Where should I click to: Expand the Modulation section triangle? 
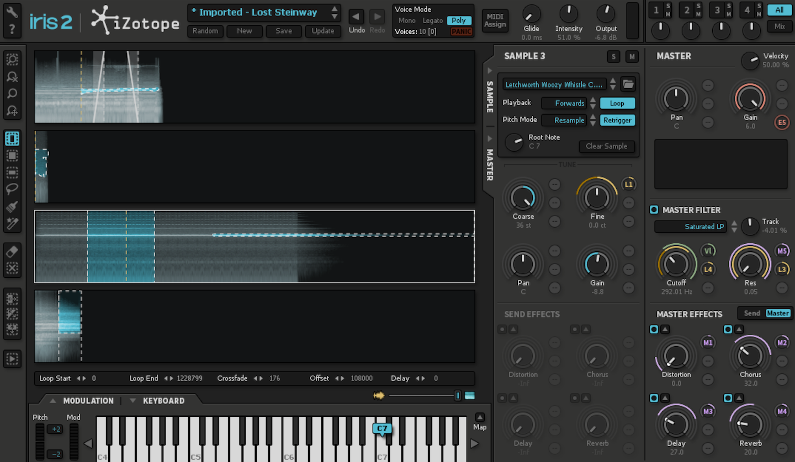click(52, 401)
